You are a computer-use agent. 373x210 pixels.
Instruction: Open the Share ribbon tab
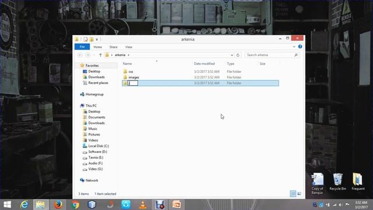click(x=113, y=47)
